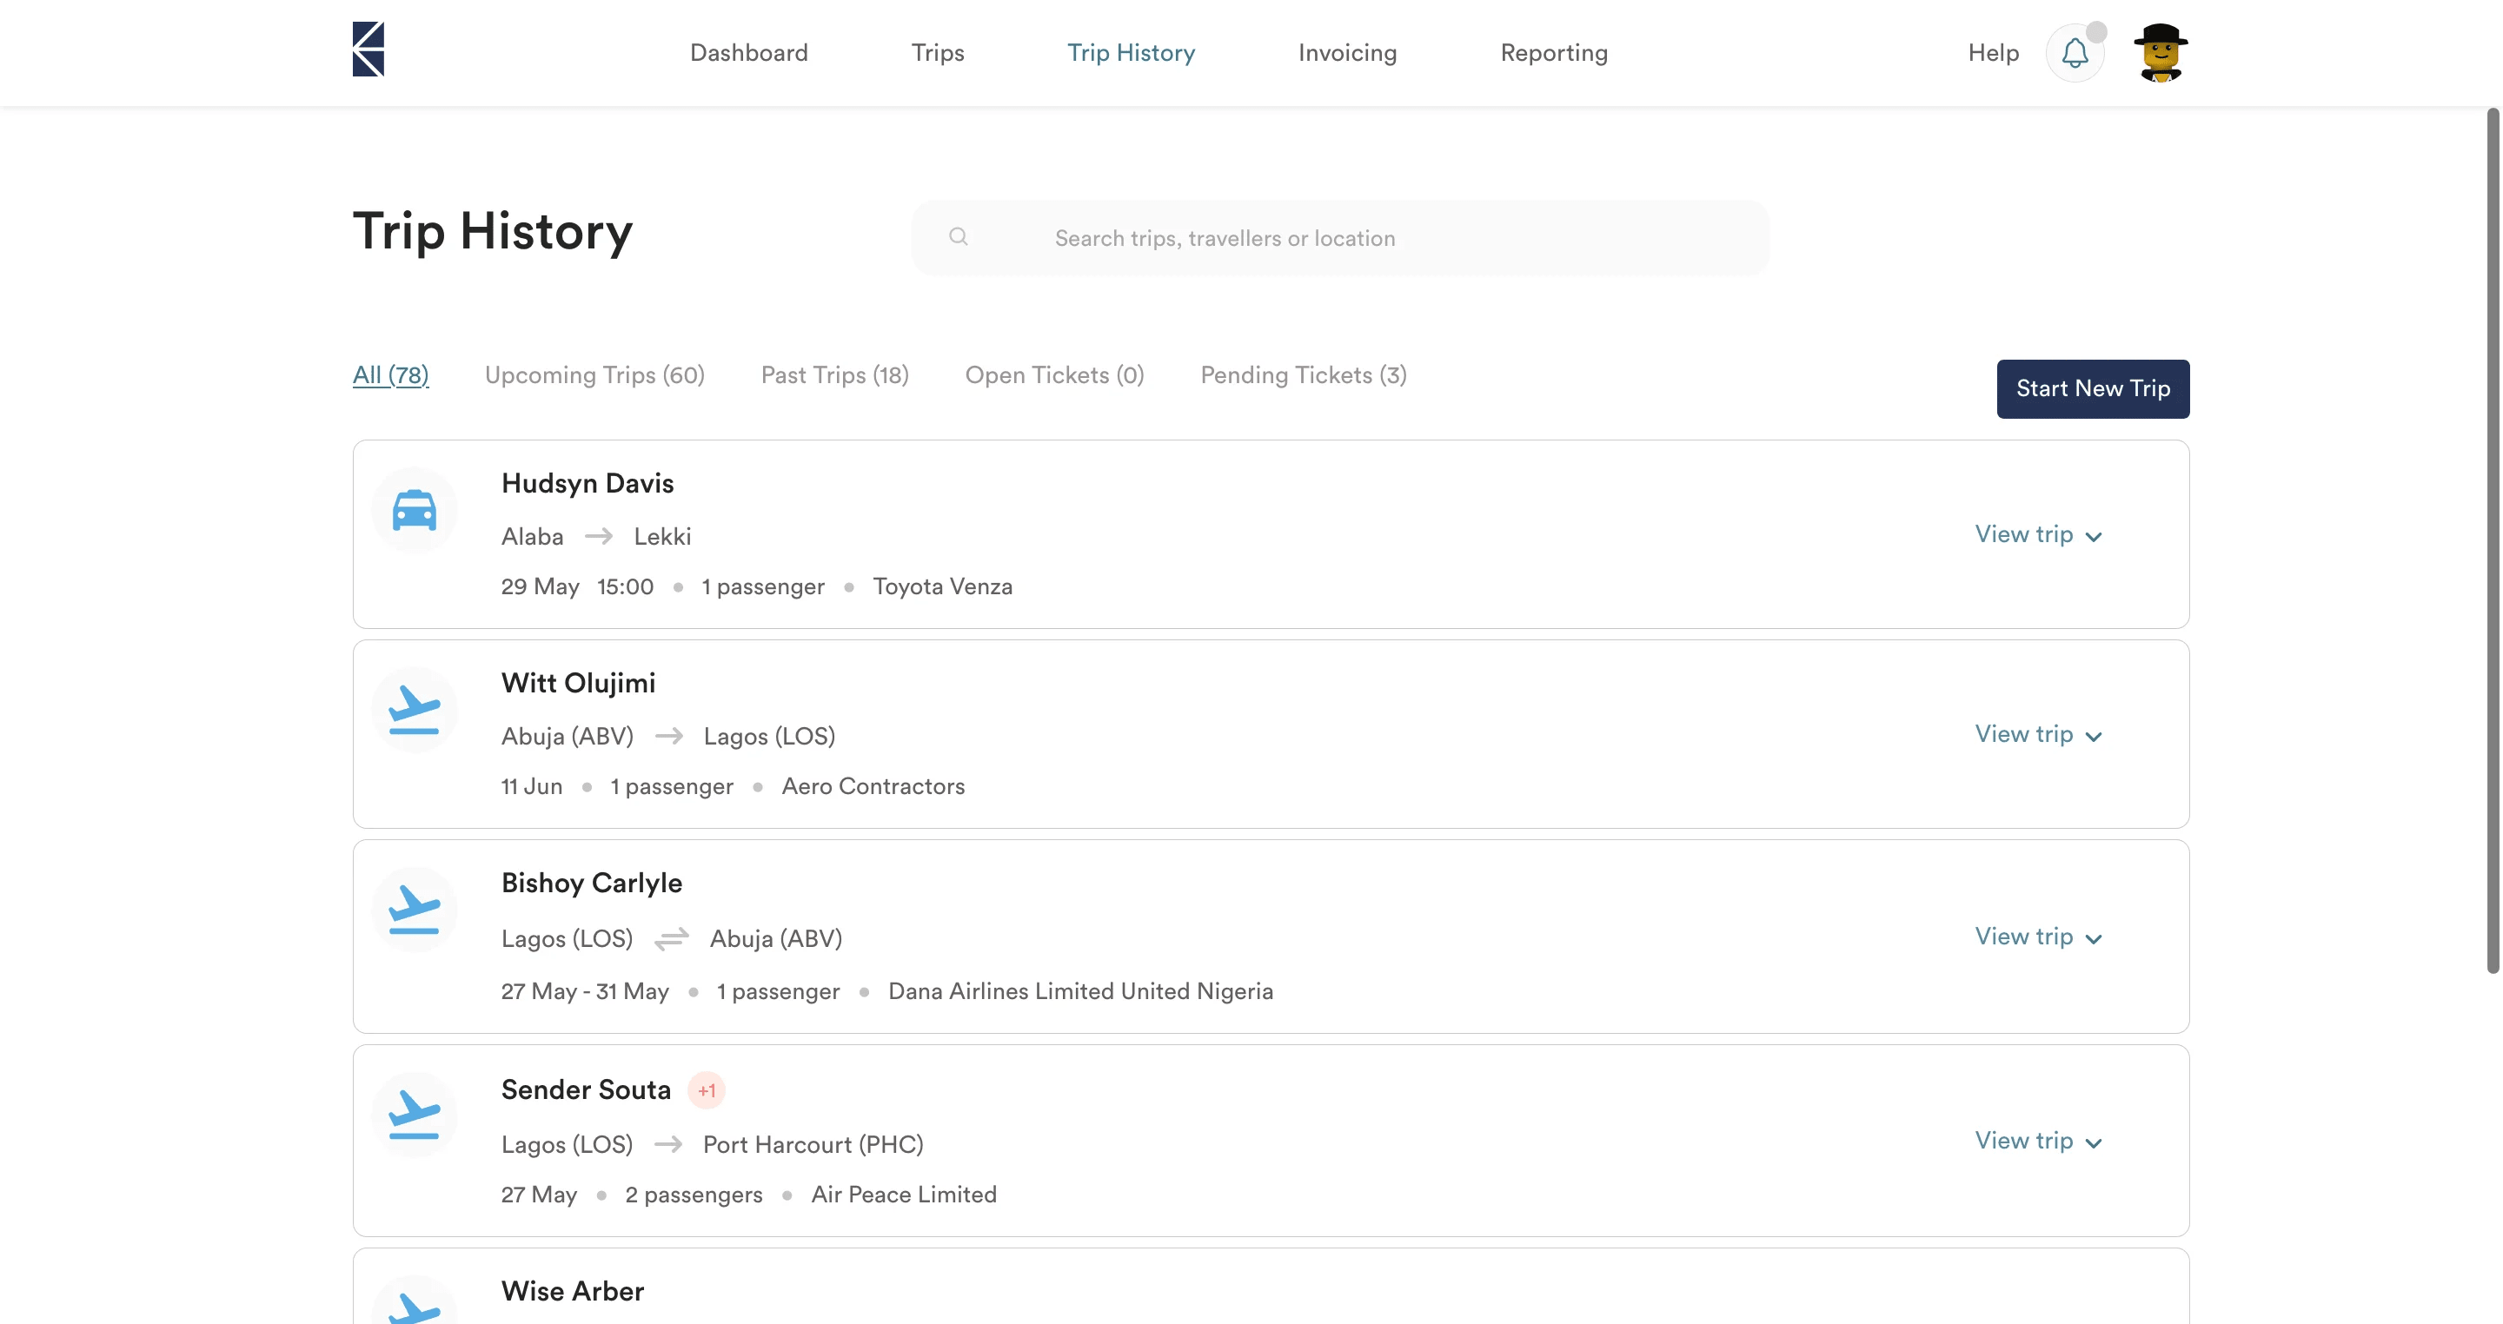Switch to Pending Tickets tab
This screenshot has width=2503, height=1324.
[1303, 375]
